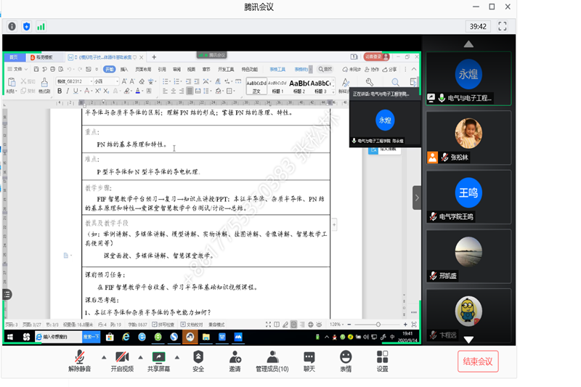
Task: Toggle 拼写检查 in WPS status bar
Action: coord(163,325)
